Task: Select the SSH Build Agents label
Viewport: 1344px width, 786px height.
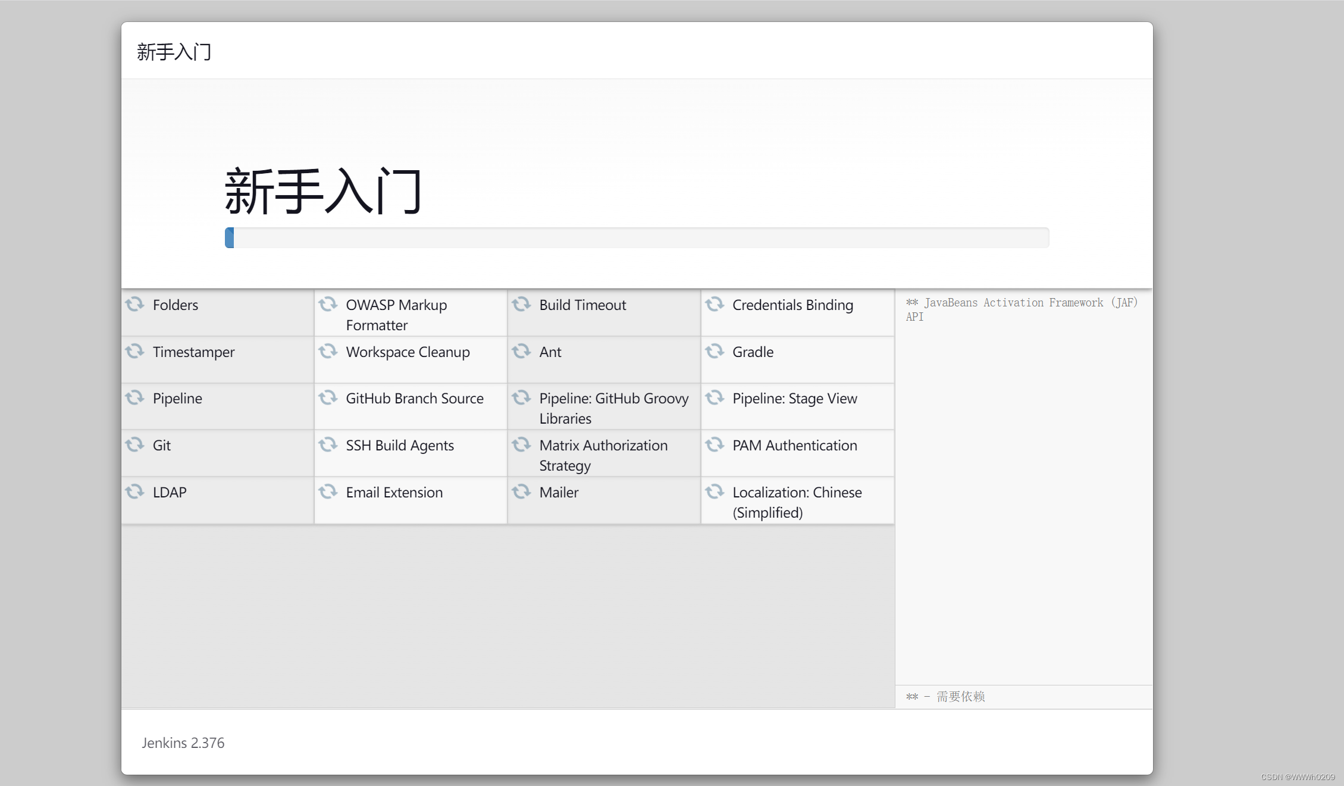Action: (x=400, y=446)
